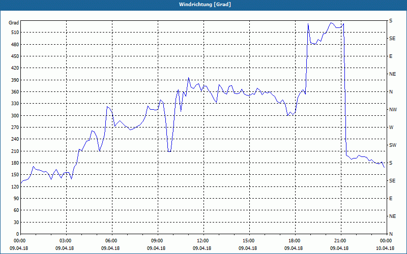Click the E compass label level with 90
The image size is (407, 254).
pos(391,199)
